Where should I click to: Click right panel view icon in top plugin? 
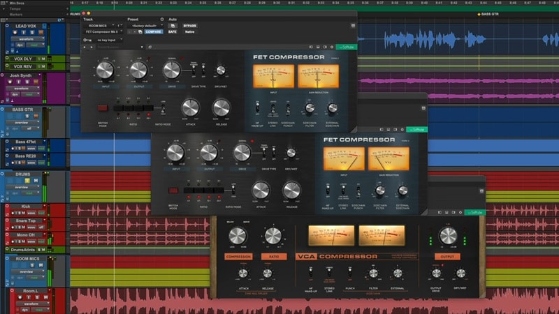[x=325, y=47]
